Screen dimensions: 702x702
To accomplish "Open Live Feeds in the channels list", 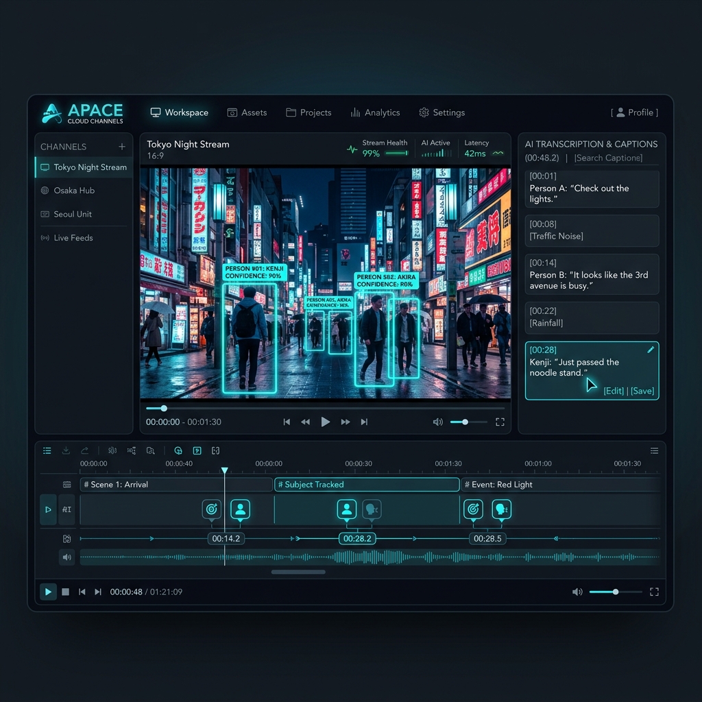I will tap(84, 238).
